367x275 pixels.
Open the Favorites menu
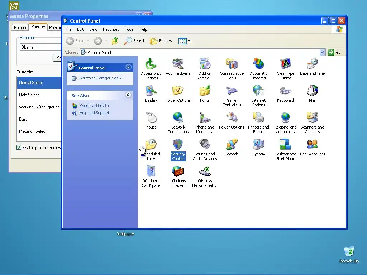111,29
